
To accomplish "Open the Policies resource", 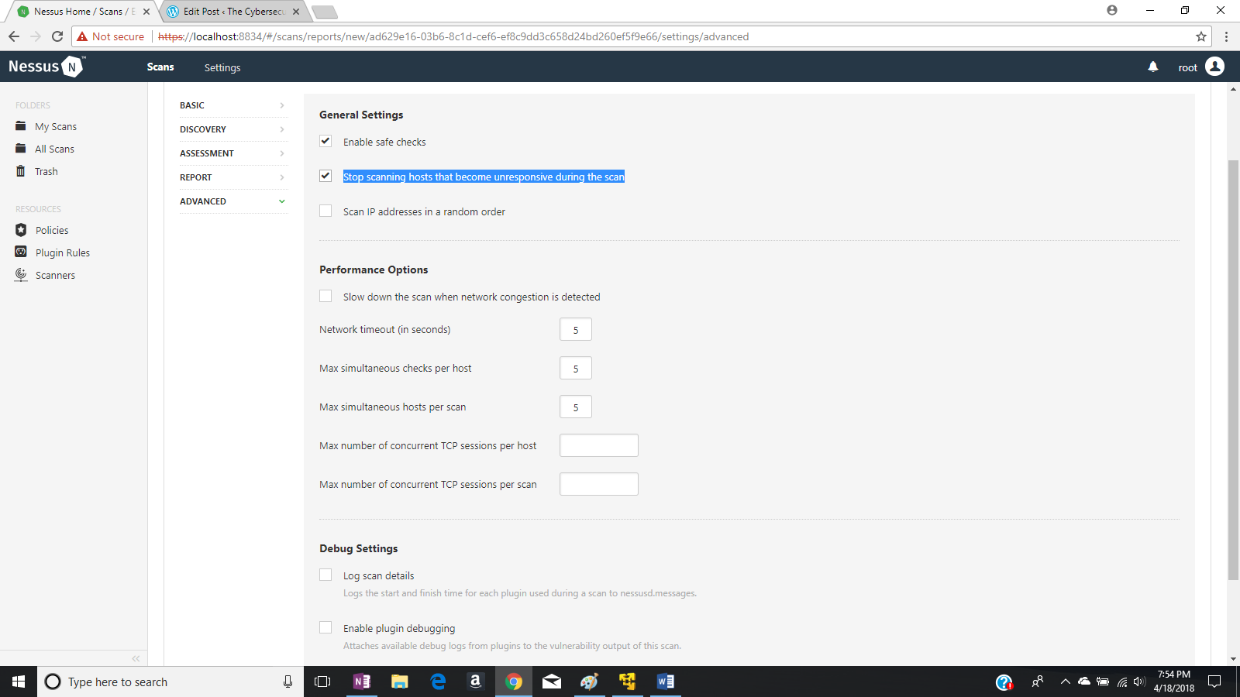I will click(51, 230).
